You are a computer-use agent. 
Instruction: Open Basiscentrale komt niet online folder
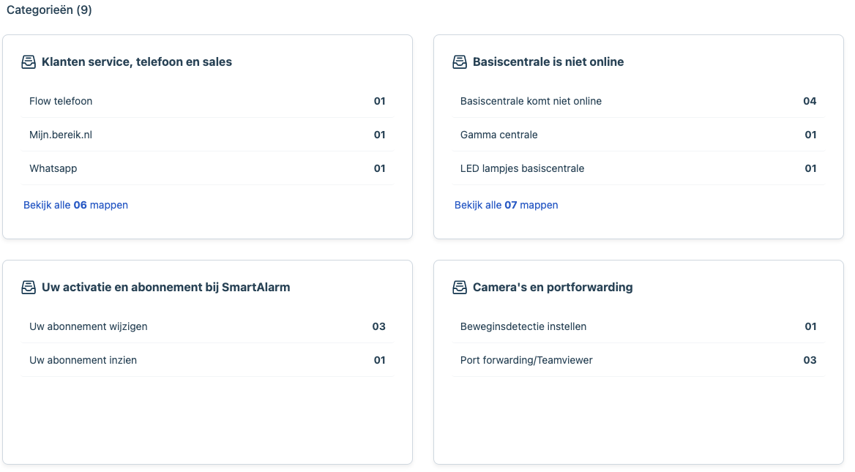531,101
